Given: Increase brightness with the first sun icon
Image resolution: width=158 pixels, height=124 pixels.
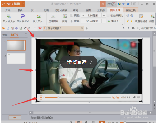Looking at the screenshot, I should (128, 21).
